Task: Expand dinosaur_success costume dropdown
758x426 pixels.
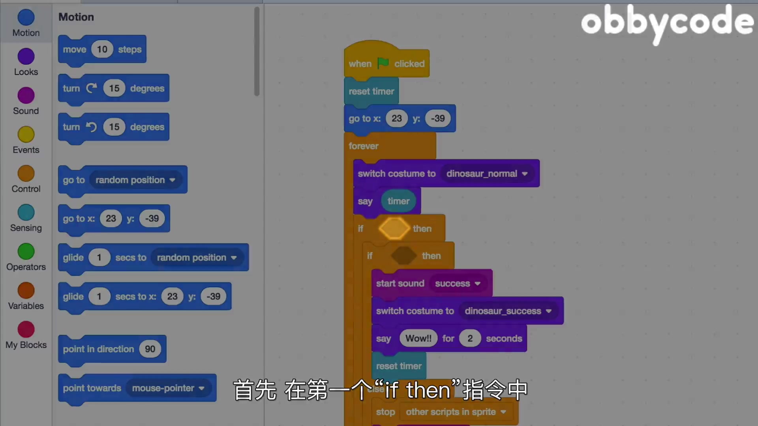Action: (x=548, y=310)
